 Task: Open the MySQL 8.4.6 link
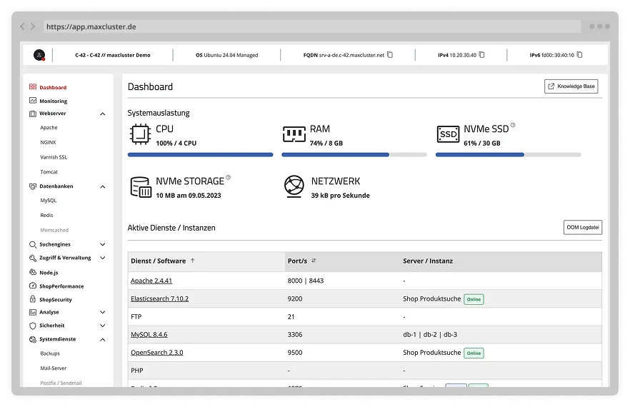pyautogui.click(x=149, y=334)
